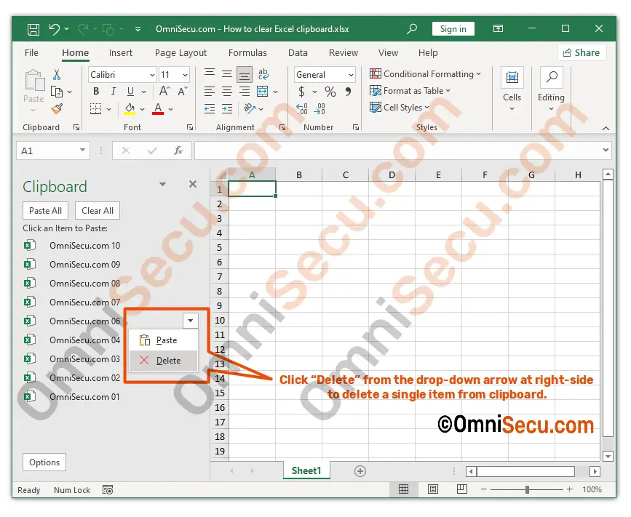Click the Wrap Text icon
This screenshot has width=631, height=517.
263,74
